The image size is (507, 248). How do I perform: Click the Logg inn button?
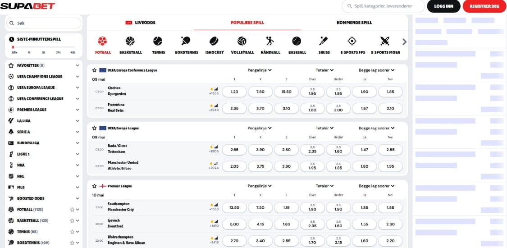[443, 6]
